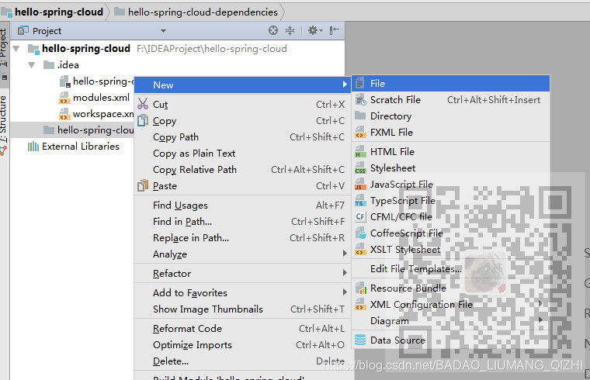Open the New submenu
Viewport: 590px width, 380px height.
(x=243, y=85)
